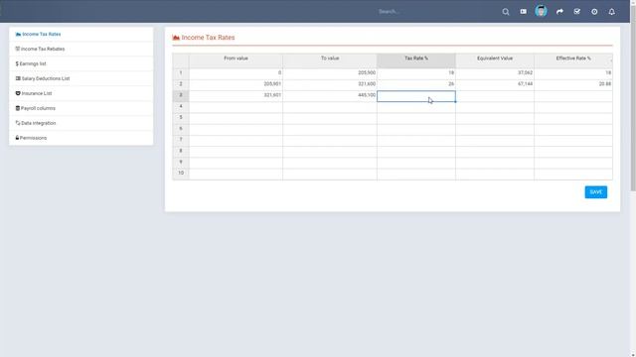Click the Salary Deductions List icon
636x357 pixels.
tap(18, 78)
